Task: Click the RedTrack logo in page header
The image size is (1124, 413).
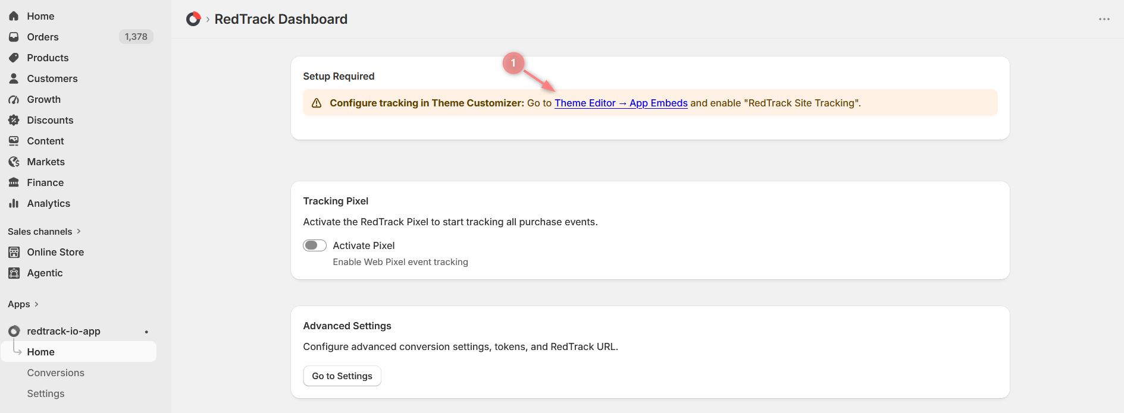Action: [x=193, y=19]
